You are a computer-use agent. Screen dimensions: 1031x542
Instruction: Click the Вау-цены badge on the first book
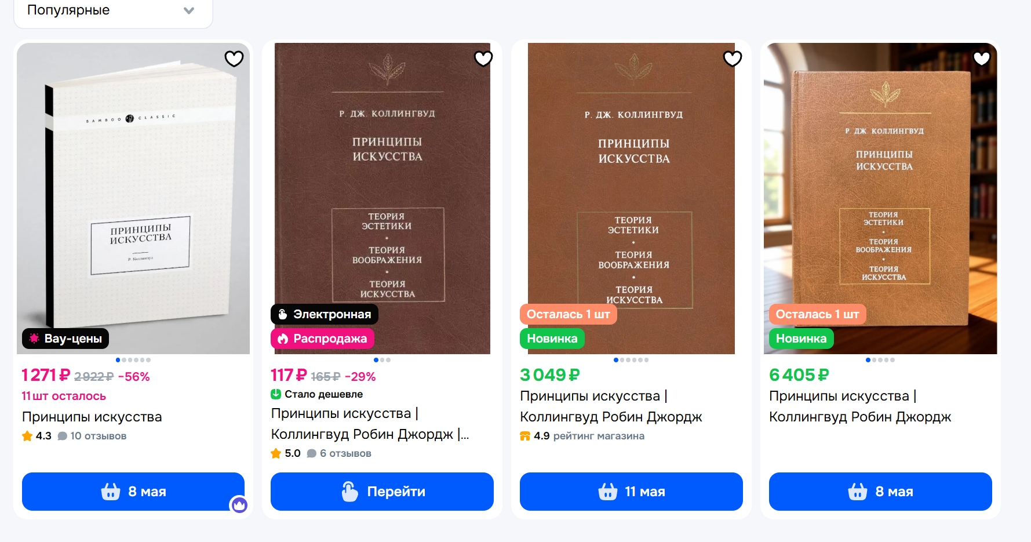(x=65, y=339)
